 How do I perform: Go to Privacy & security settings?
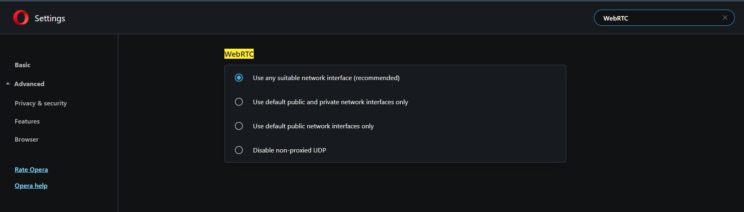[41, 103]
